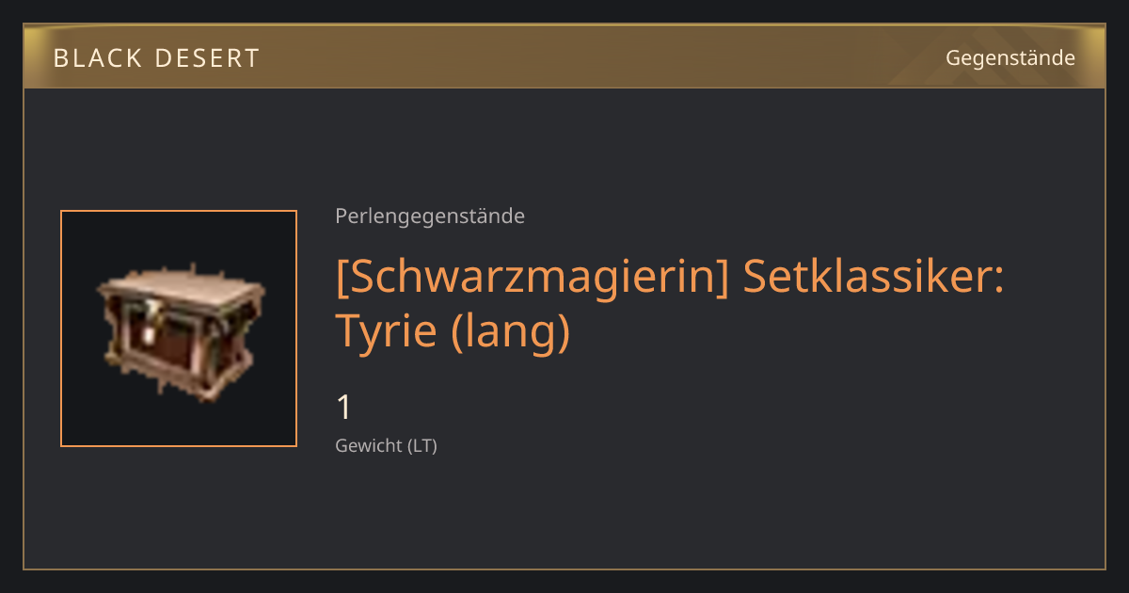Image resolution: width=1129 pixels, height=593 pixels.
Task: Open the BLACK DESERT header title
Action: 156,58
